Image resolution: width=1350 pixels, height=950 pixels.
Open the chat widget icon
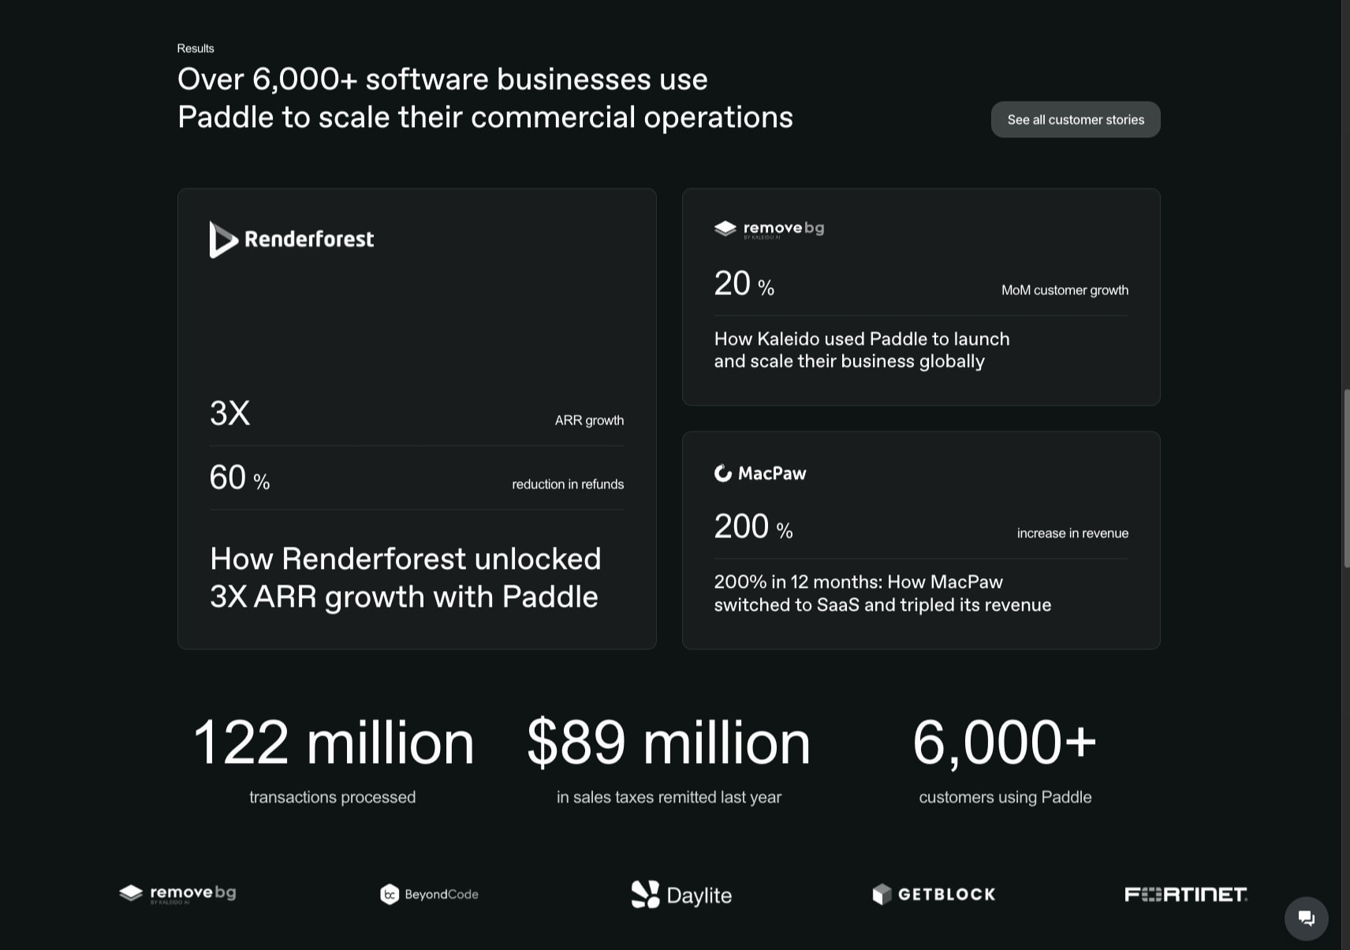(1307, 918)
